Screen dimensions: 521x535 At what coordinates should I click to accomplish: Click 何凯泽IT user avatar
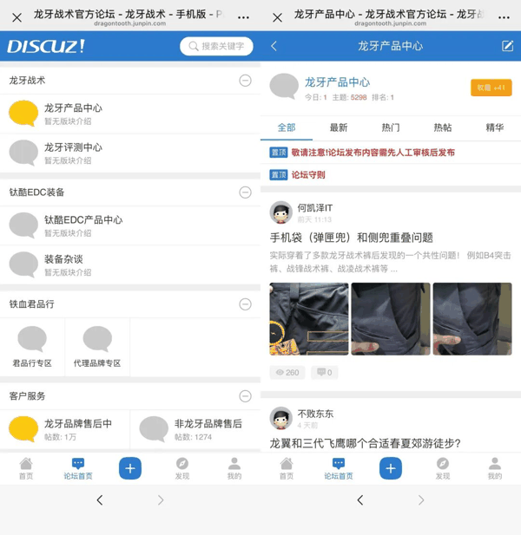click(280, 212)
